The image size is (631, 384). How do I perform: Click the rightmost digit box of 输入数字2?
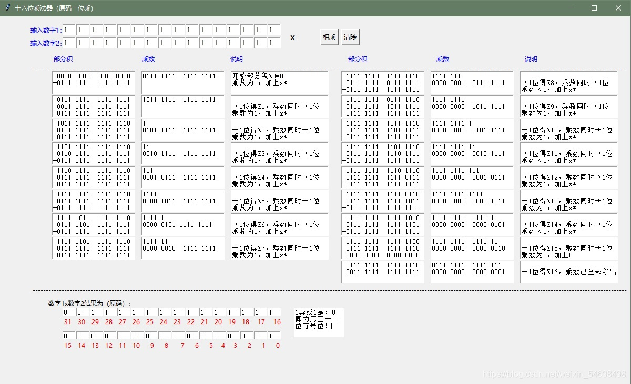(274, 43)
